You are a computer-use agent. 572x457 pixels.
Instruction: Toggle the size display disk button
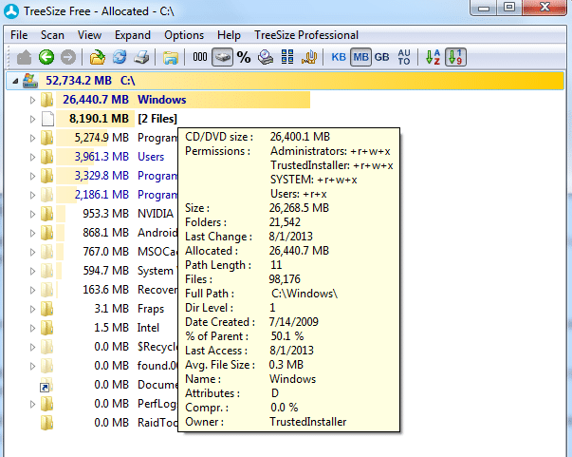[223, 57]
